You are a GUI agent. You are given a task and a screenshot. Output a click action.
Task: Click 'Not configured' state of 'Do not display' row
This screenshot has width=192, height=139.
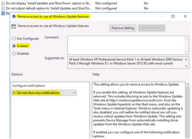(x=106, y=3)
